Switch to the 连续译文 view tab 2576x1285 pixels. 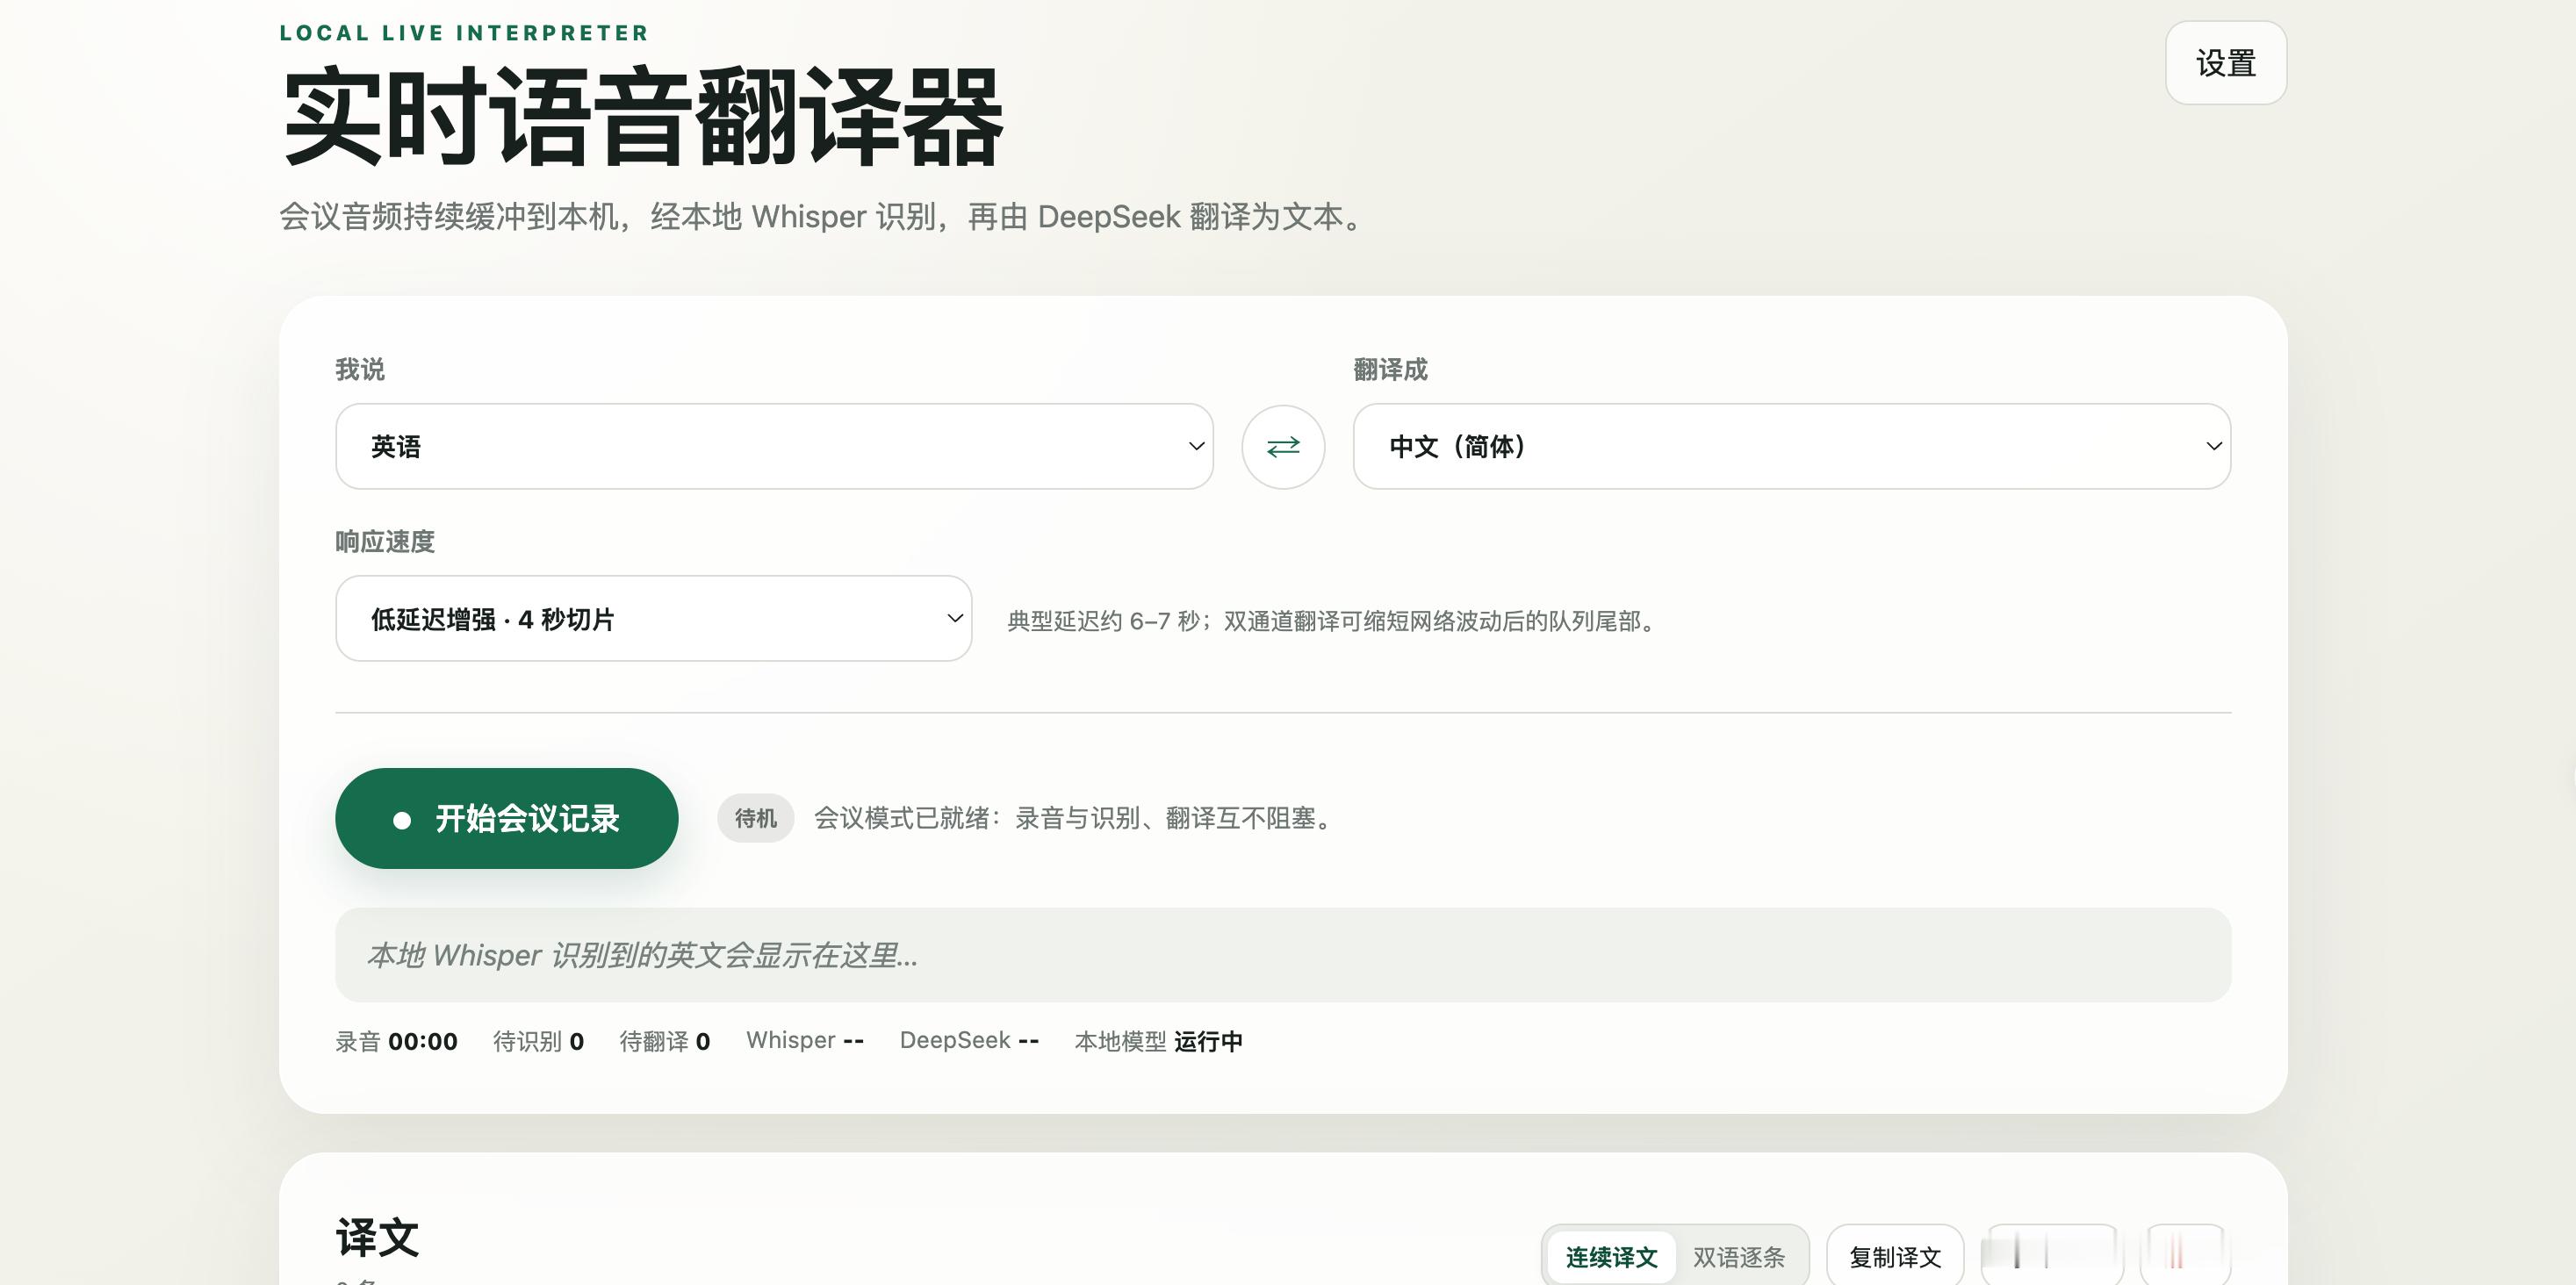(x=1611, y=1257)
